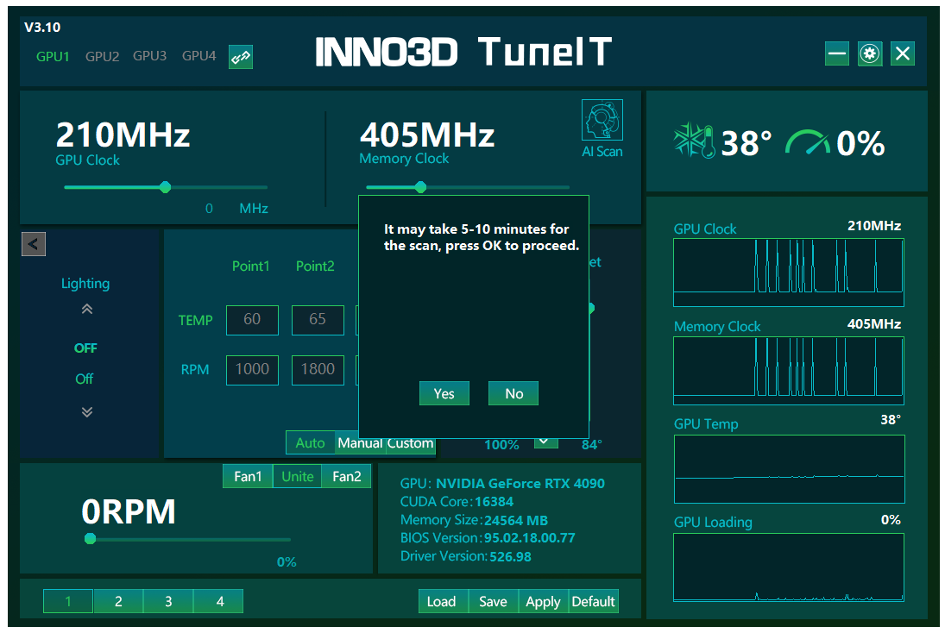Restore Default settings

[594, 601]
